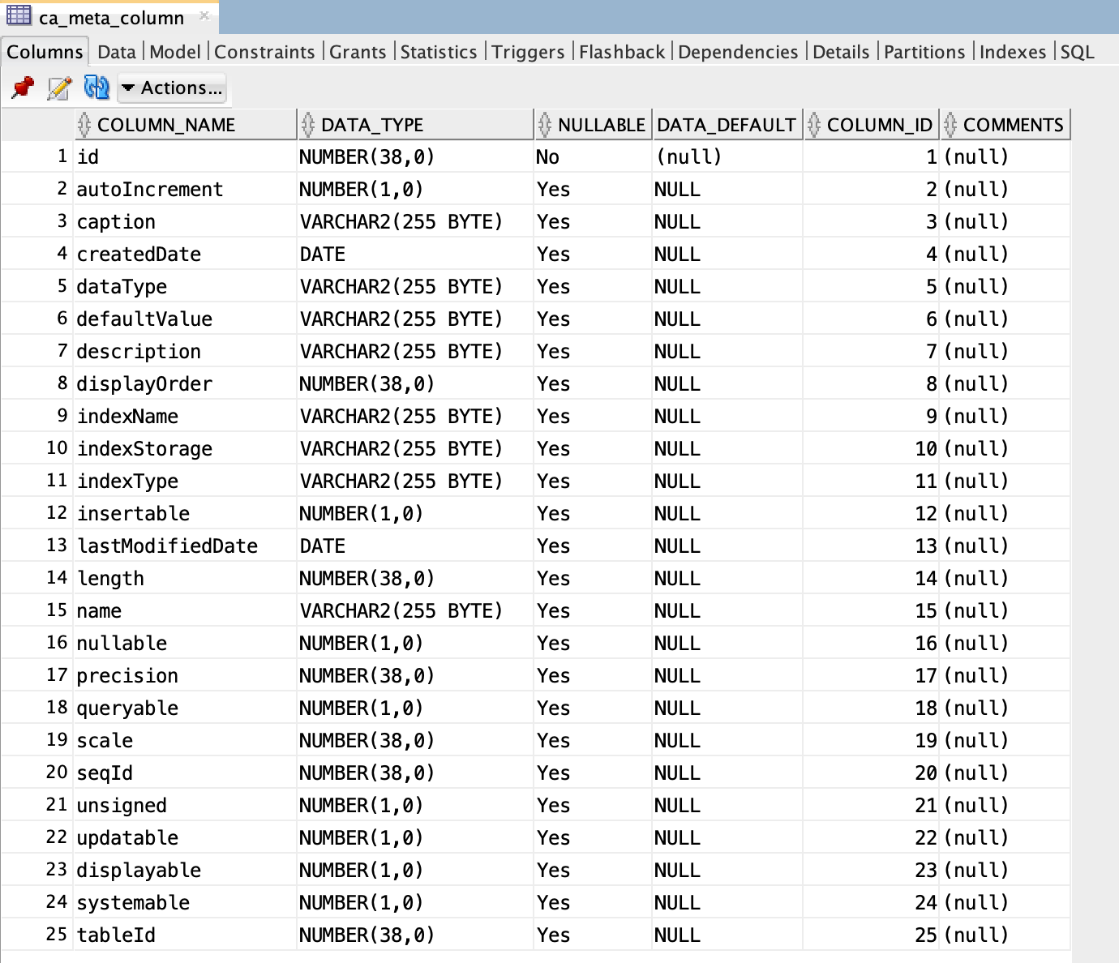
Task: Click sort icon beside COLUMN_NAME header
Action: (84, 125)
